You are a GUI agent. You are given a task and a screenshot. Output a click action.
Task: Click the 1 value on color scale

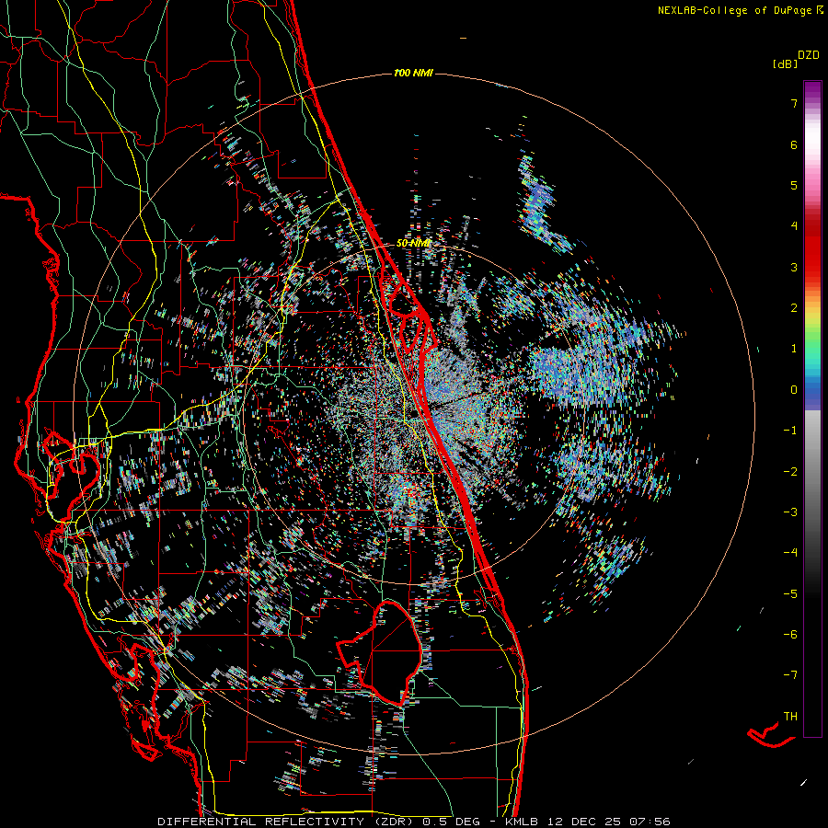pyautogui.click(x=794, y=349)
